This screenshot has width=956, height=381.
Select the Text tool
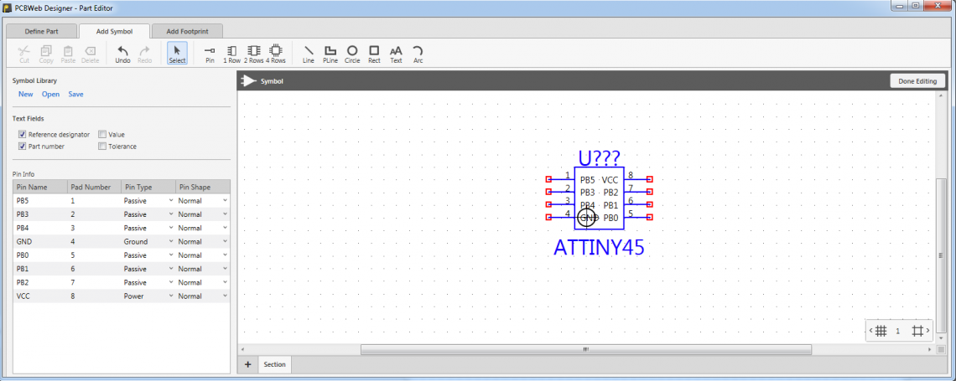(397, 54)
